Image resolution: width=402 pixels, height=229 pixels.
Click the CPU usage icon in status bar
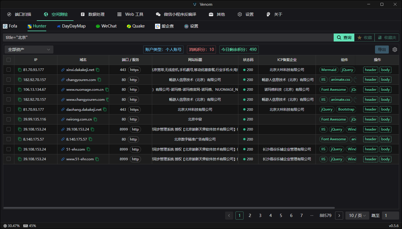(5, 226)
